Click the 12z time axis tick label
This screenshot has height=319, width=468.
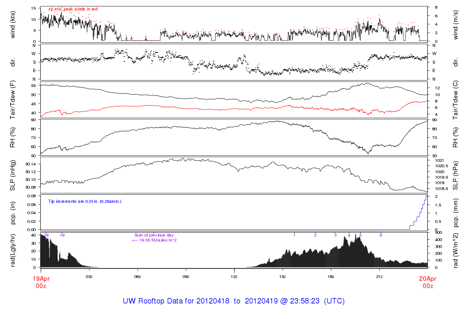(x=234, y=276)
